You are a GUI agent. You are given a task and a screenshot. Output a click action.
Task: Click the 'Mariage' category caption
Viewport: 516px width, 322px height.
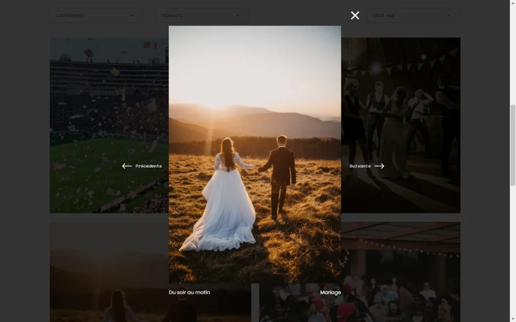click(331, 292)
